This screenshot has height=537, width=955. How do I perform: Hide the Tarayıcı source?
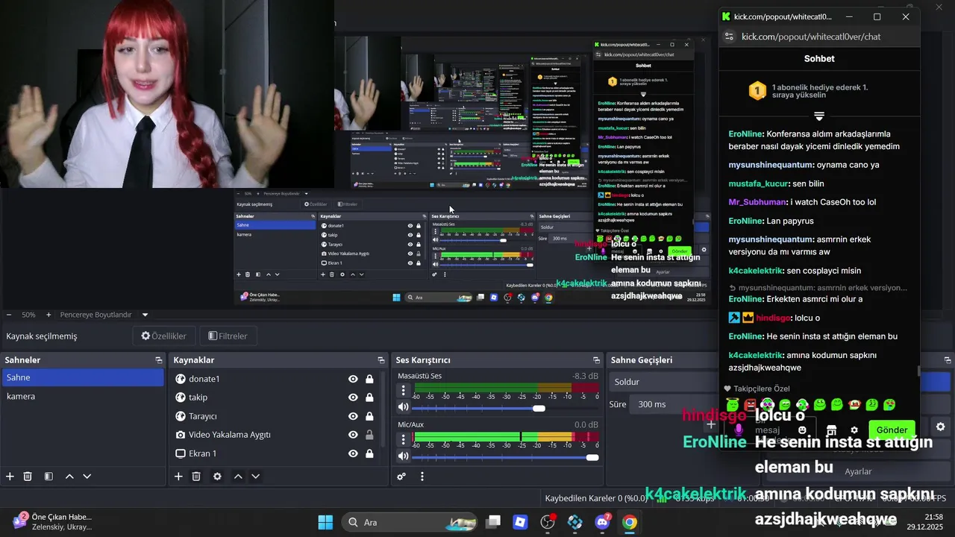pos(353,416)
